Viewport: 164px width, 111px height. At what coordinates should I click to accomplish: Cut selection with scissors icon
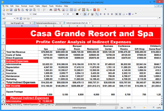tap(27, 10)
